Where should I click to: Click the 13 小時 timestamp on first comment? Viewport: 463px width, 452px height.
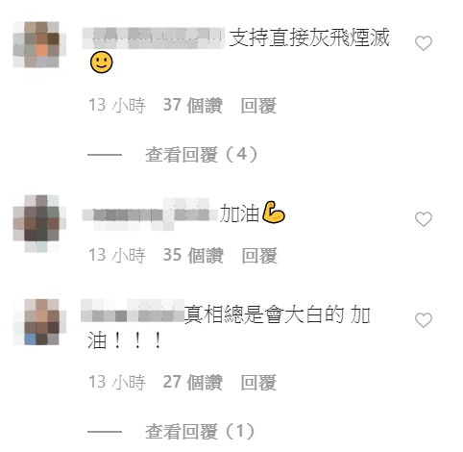point(117,106)
